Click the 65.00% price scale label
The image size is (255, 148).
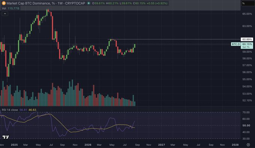(247, 14)
